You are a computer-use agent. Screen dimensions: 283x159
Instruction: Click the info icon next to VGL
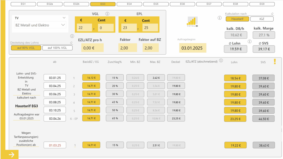107,14
